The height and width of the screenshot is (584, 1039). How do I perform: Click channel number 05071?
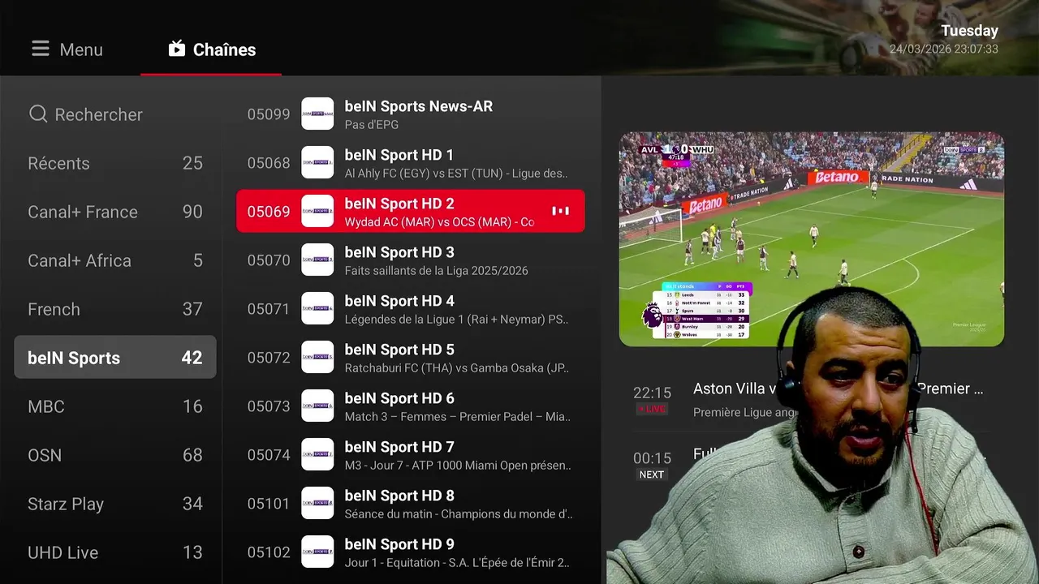pos(269,309)
